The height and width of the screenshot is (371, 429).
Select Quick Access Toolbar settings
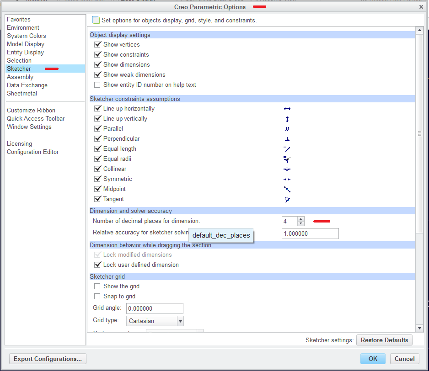pos(36,119)
